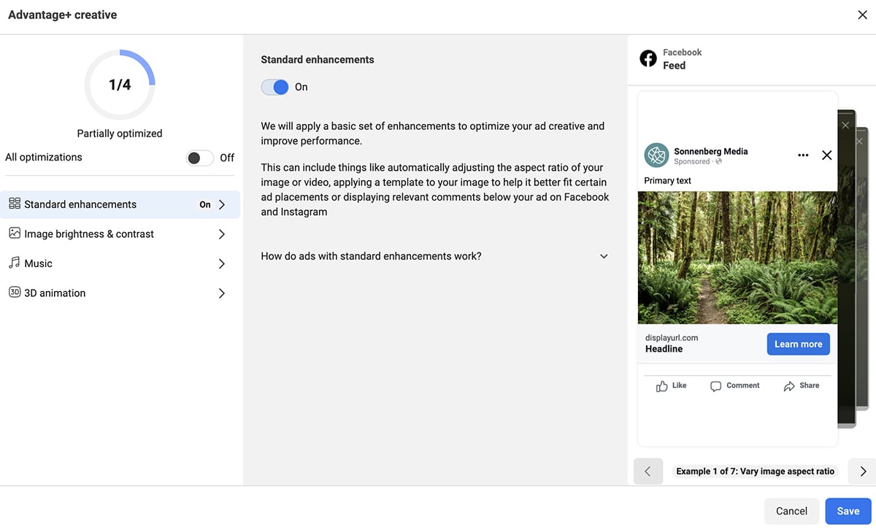Click the Standard enhancements grid icon
Viewport: 876px width, 529px height.
point(15,204)
